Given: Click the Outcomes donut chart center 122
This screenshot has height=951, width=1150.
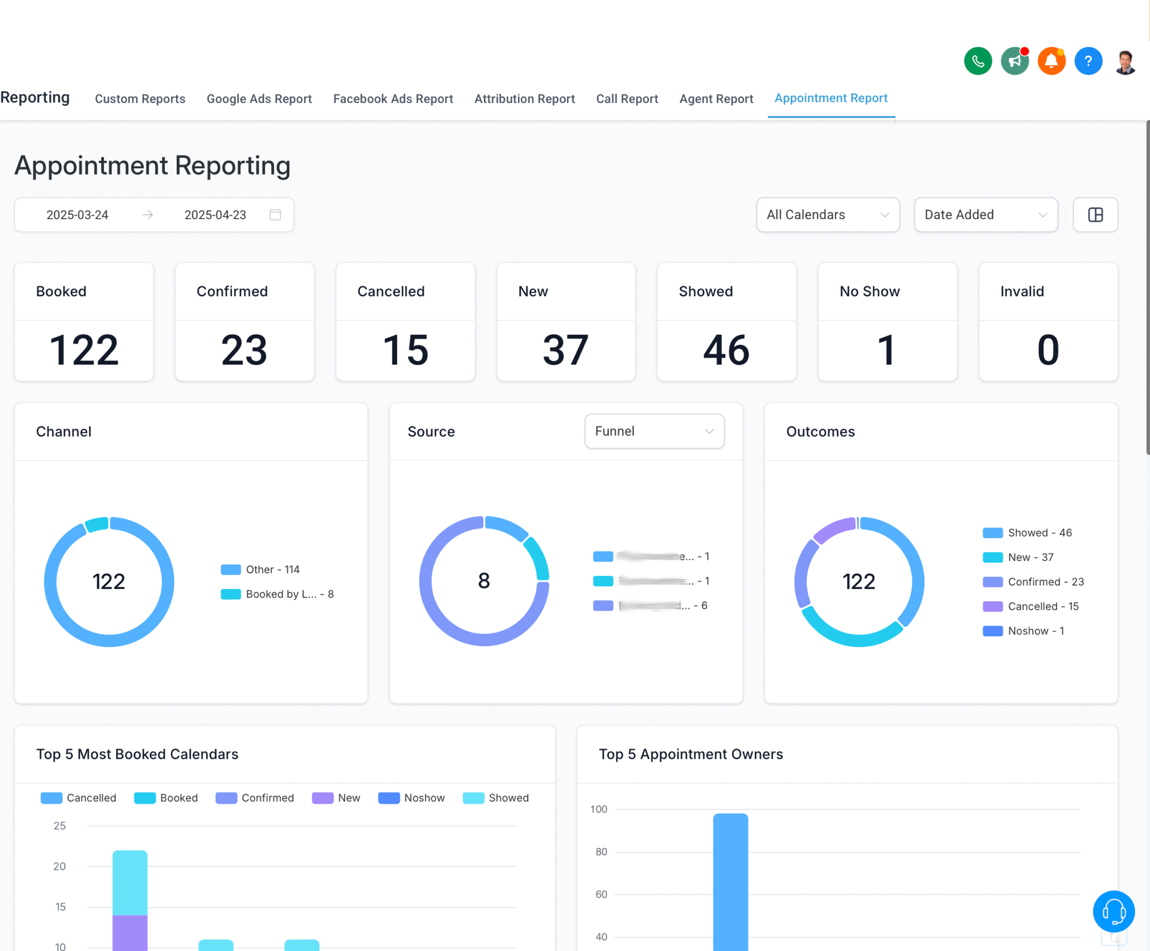Looking at the screenshot, I should [x=859, y=582].
